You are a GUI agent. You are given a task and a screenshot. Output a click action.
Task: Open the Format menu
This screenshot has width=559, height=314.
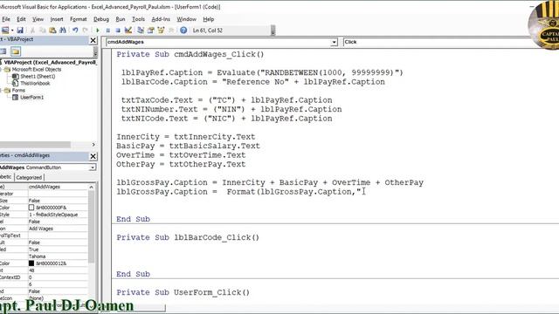78,19
